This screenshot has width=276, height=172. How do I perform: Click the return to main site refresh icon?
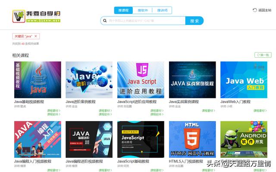[x=255, y=10]
